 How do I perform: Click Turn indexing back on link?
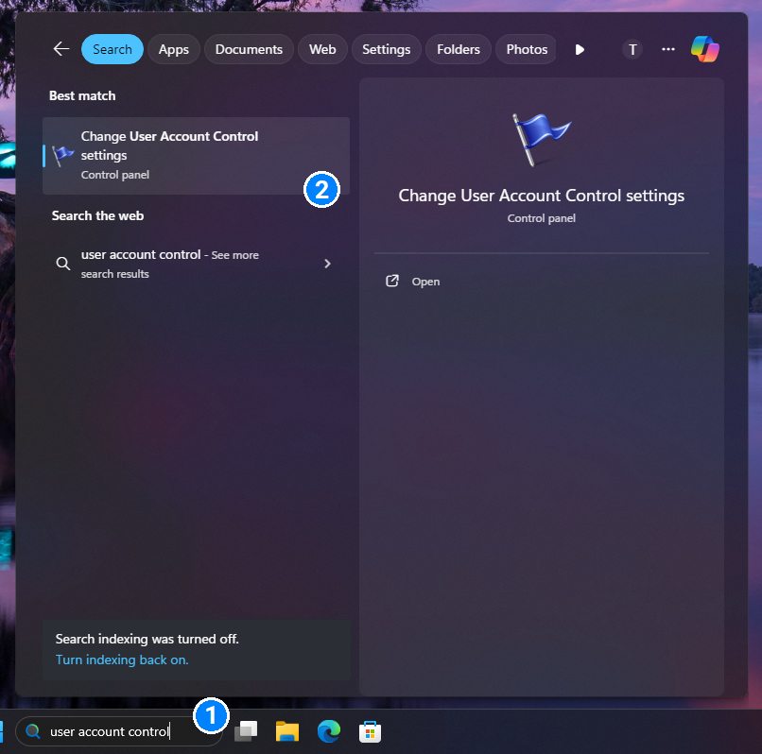point(122,660)
